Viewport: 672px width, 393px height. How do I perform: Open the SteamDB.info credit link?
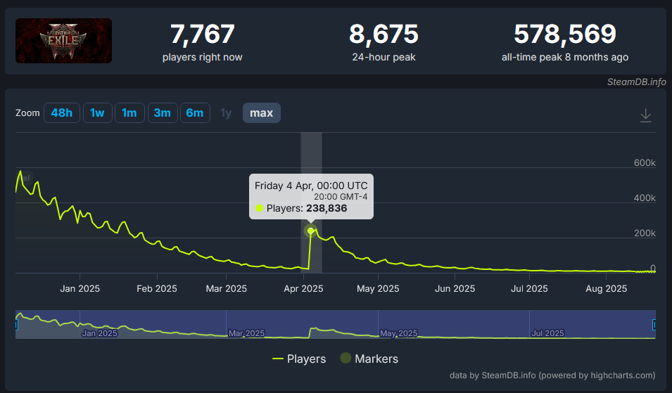click(636, 82)
